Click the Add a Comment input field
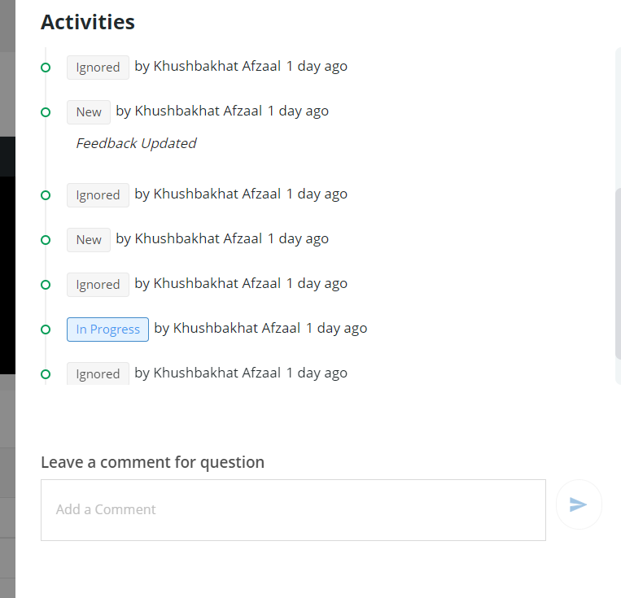This screenshot has height=598, width=621. (293, 510)
